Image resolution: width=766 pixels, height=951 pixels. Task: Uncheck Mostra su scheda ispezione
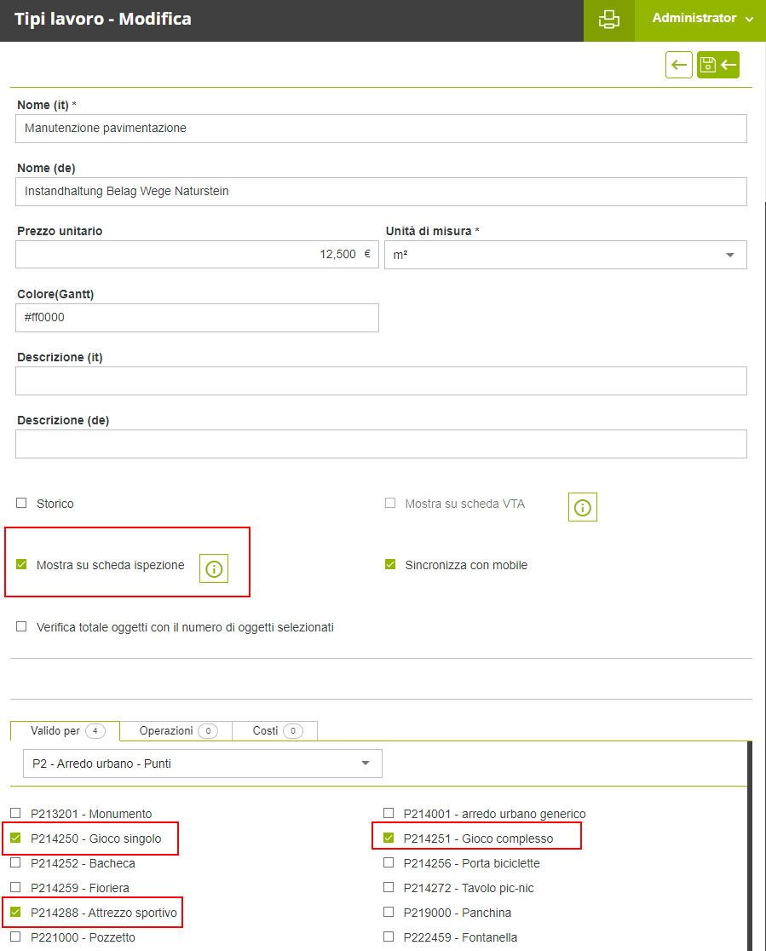tap(21, 565)
